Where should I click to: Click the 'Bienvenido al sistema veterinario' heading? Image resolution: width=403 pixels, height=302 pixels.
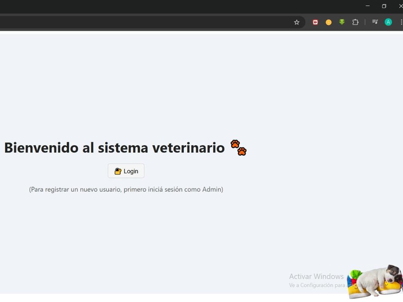tap(114, 148)
